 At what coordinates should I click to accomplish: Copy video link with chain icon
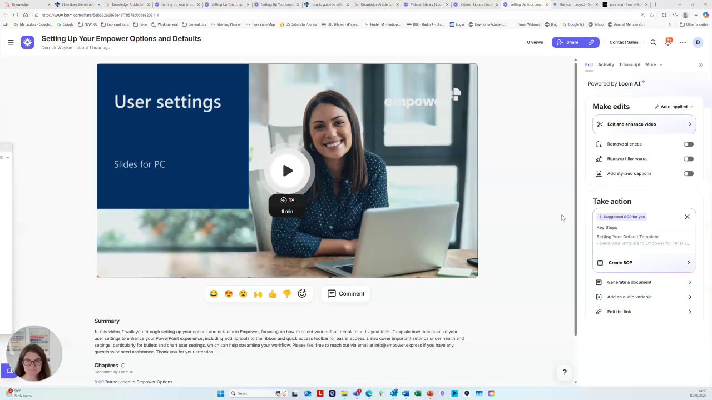pyautogui.click(x=591, y=42)
